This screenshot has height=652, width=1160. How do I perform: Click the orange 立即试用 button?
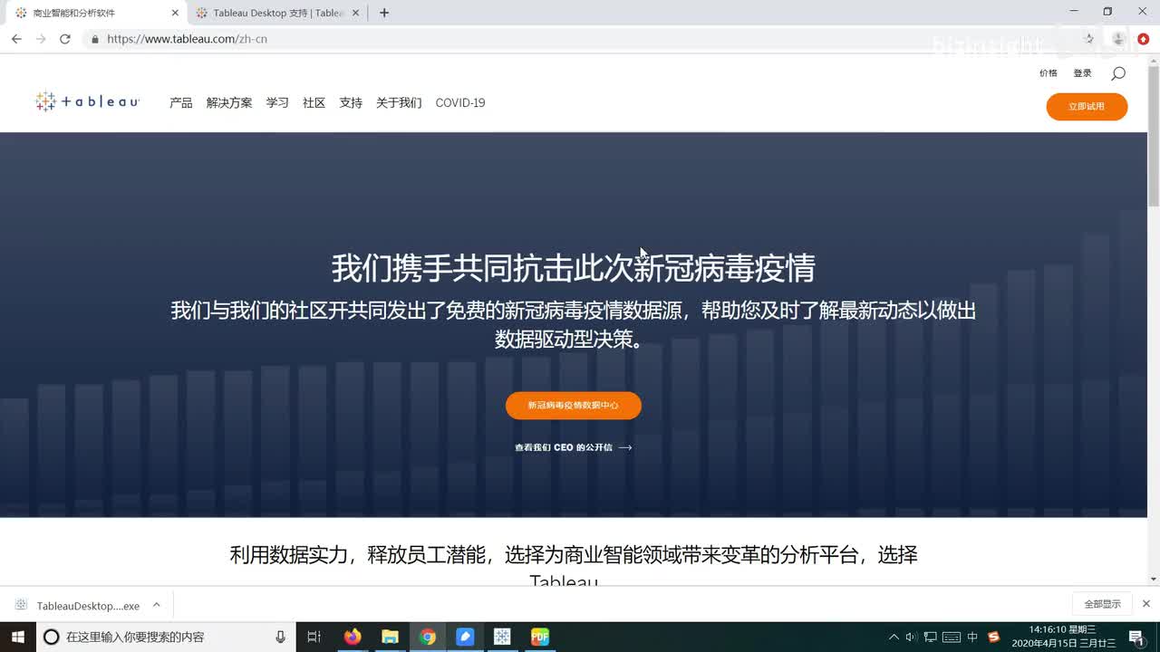click(x=1087, y=107)
